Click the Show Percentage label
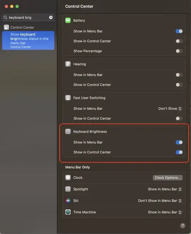Image resolution: width=191 pixels, height=234 pixels. coord(88,51)
